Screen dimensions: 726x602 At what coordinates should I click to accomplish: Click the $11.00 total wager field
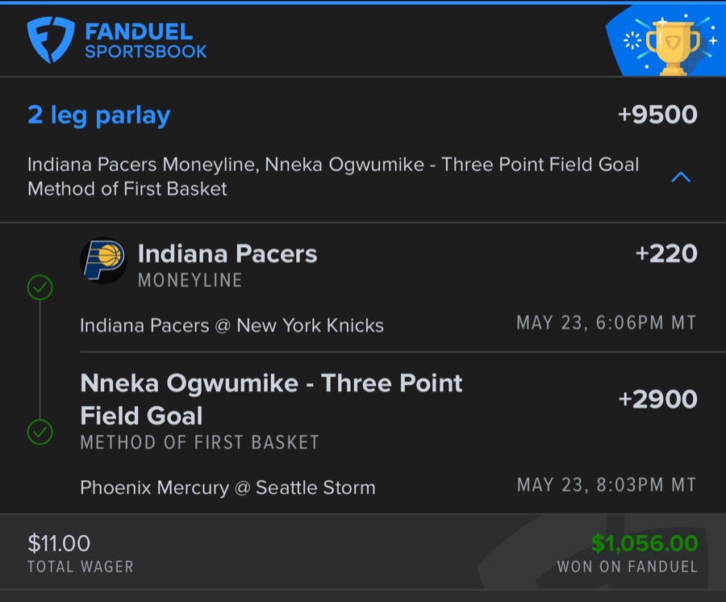pos(57,543)
